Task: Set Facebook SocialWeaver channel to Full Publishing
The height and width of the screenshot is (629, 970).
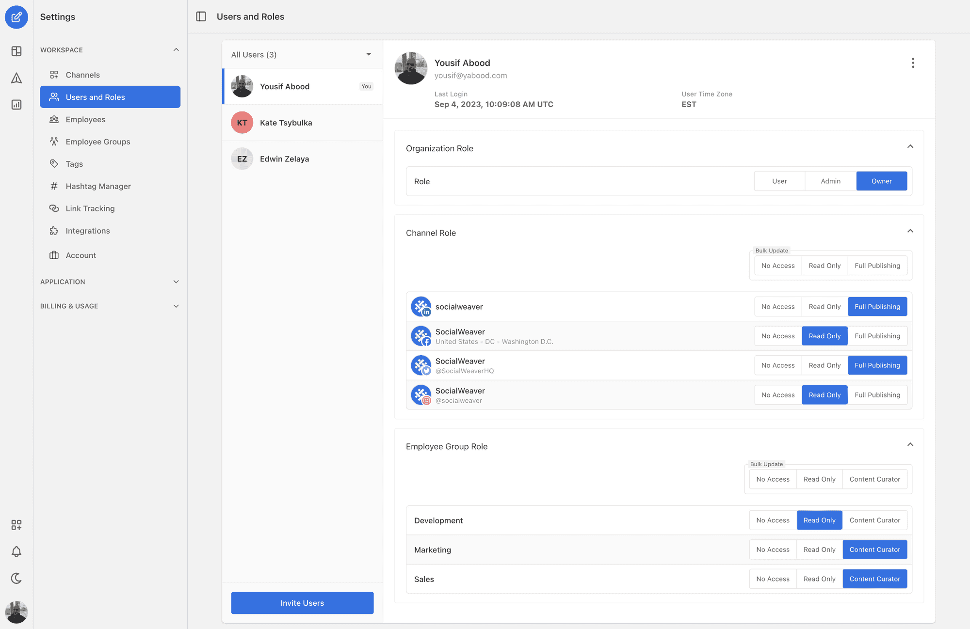Action: click(x=877, y=336)
